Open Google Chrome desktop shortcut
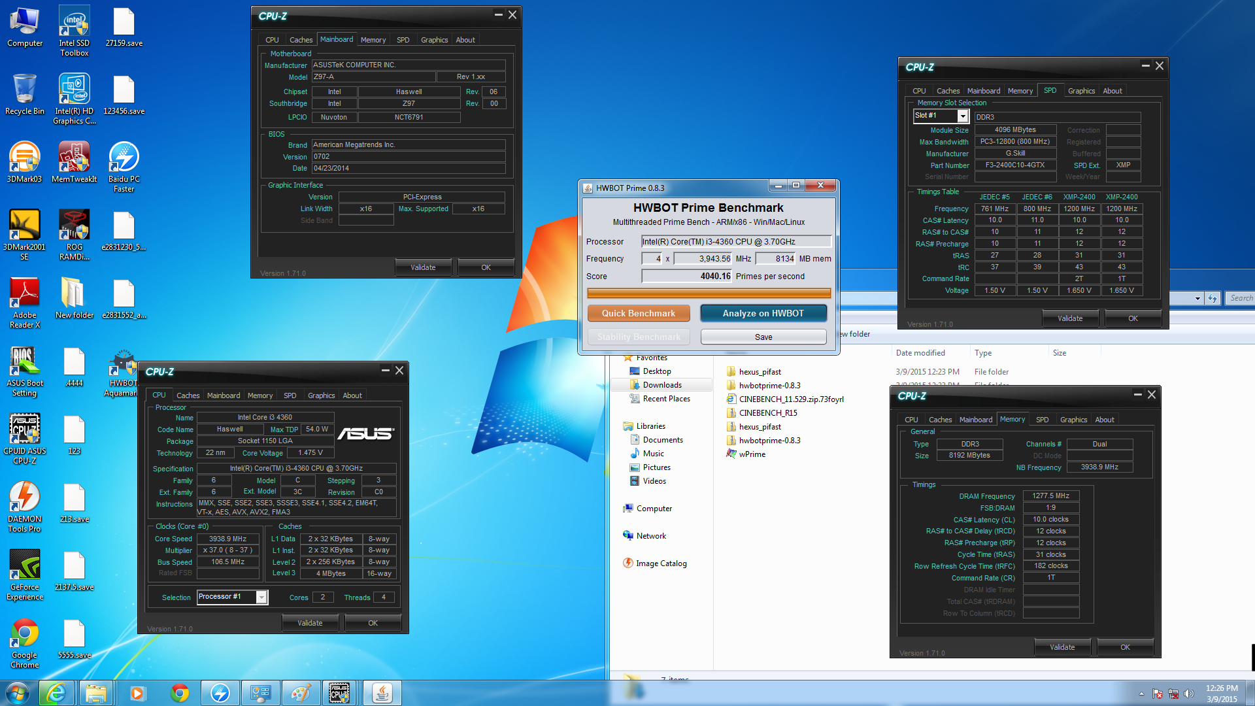1255x706 pixels. click(x=25, y=643)
